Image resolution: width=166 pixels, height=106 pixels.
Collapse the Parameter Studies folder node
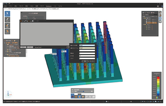pyautogui.click(x=6, y=54)
